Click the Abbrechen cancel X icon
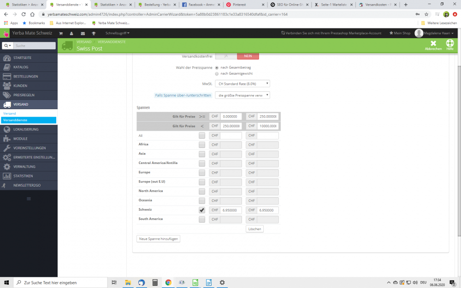Image resolution: width=461 pixels, height=288 pixels. coord(433,43)
